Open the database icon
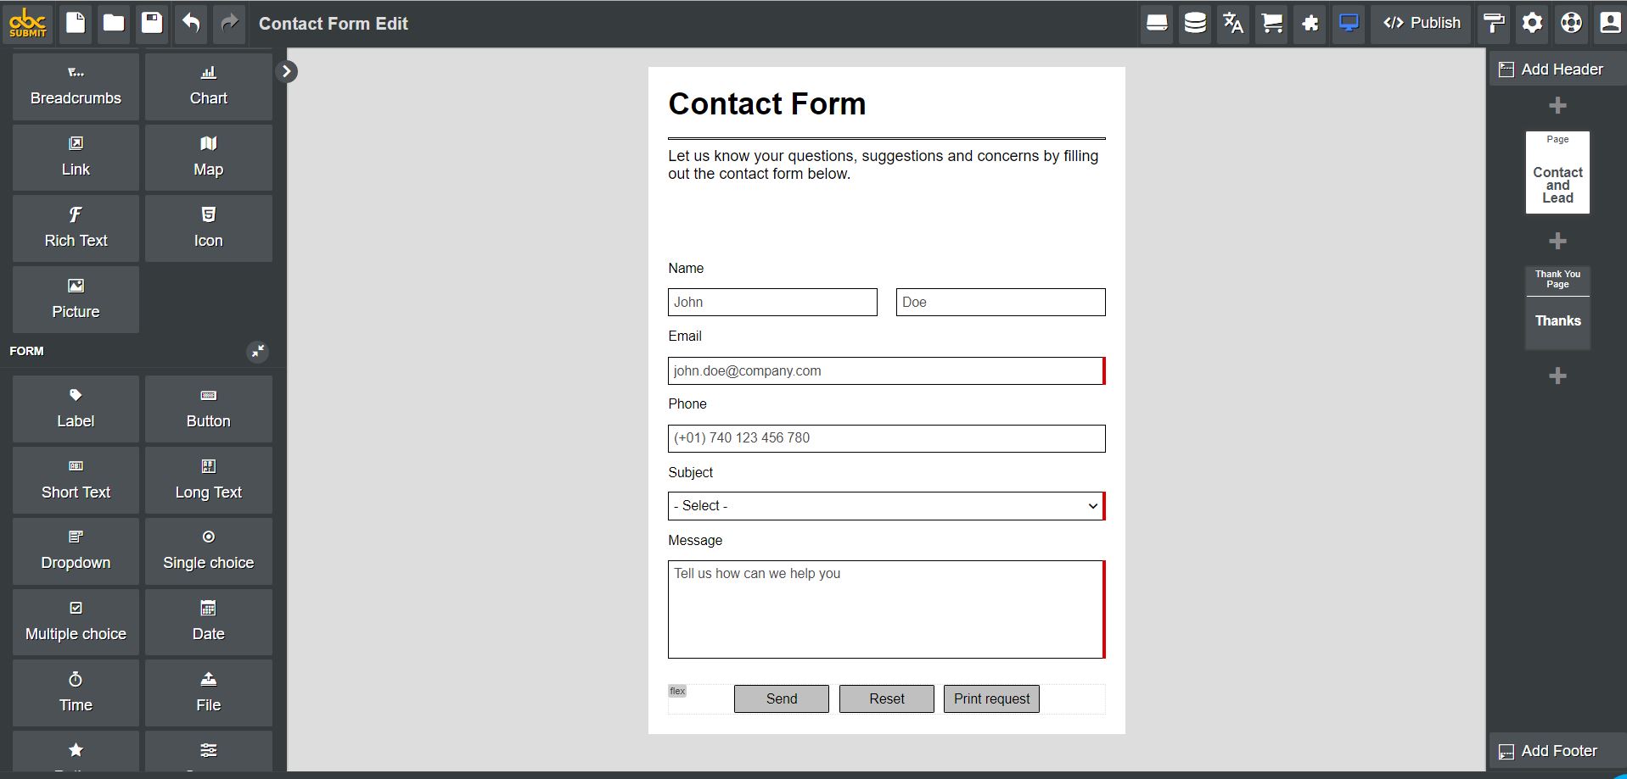 1195,23
